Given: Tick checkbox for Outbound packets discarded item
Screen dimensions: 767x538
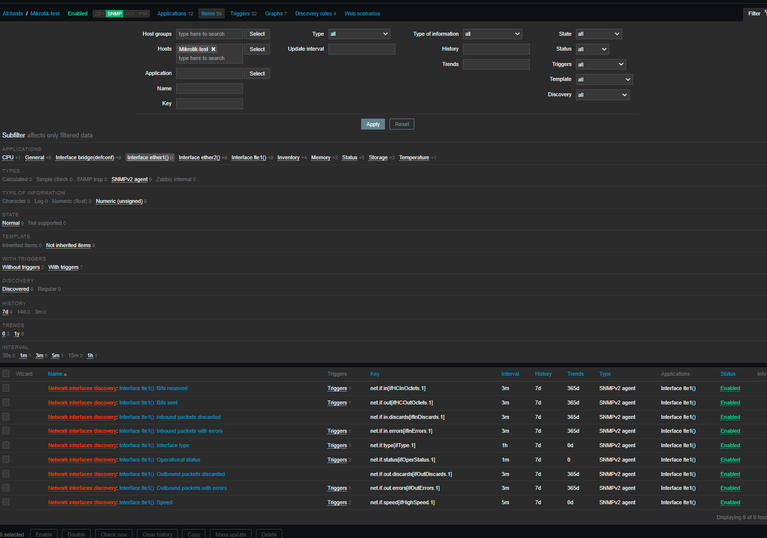Looking at the screenshot, I should pos(6,474).
